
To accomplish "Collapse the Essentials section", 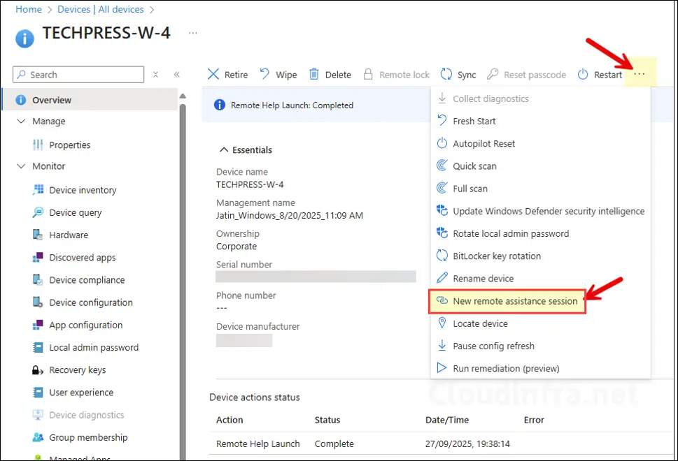I will pos(224,150).
